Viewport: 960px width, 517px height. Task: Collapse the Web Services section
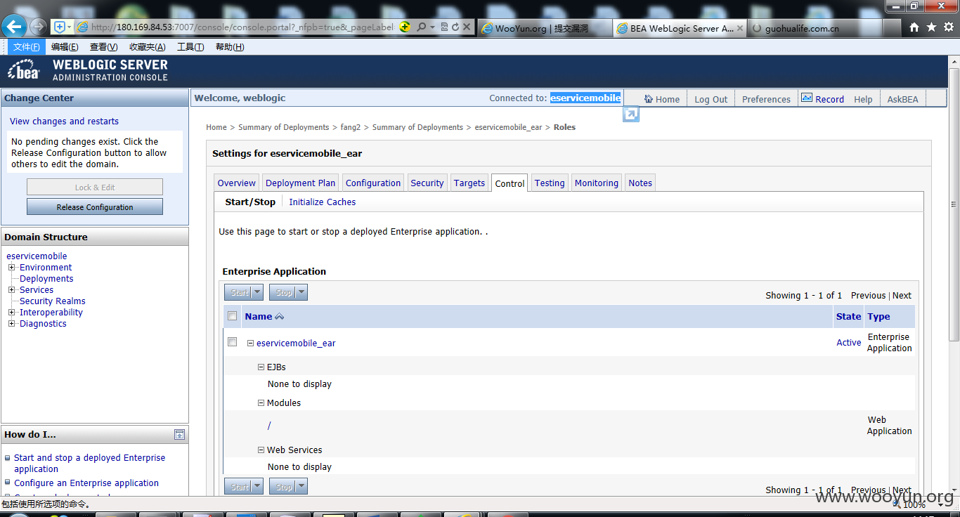(261, 450)
